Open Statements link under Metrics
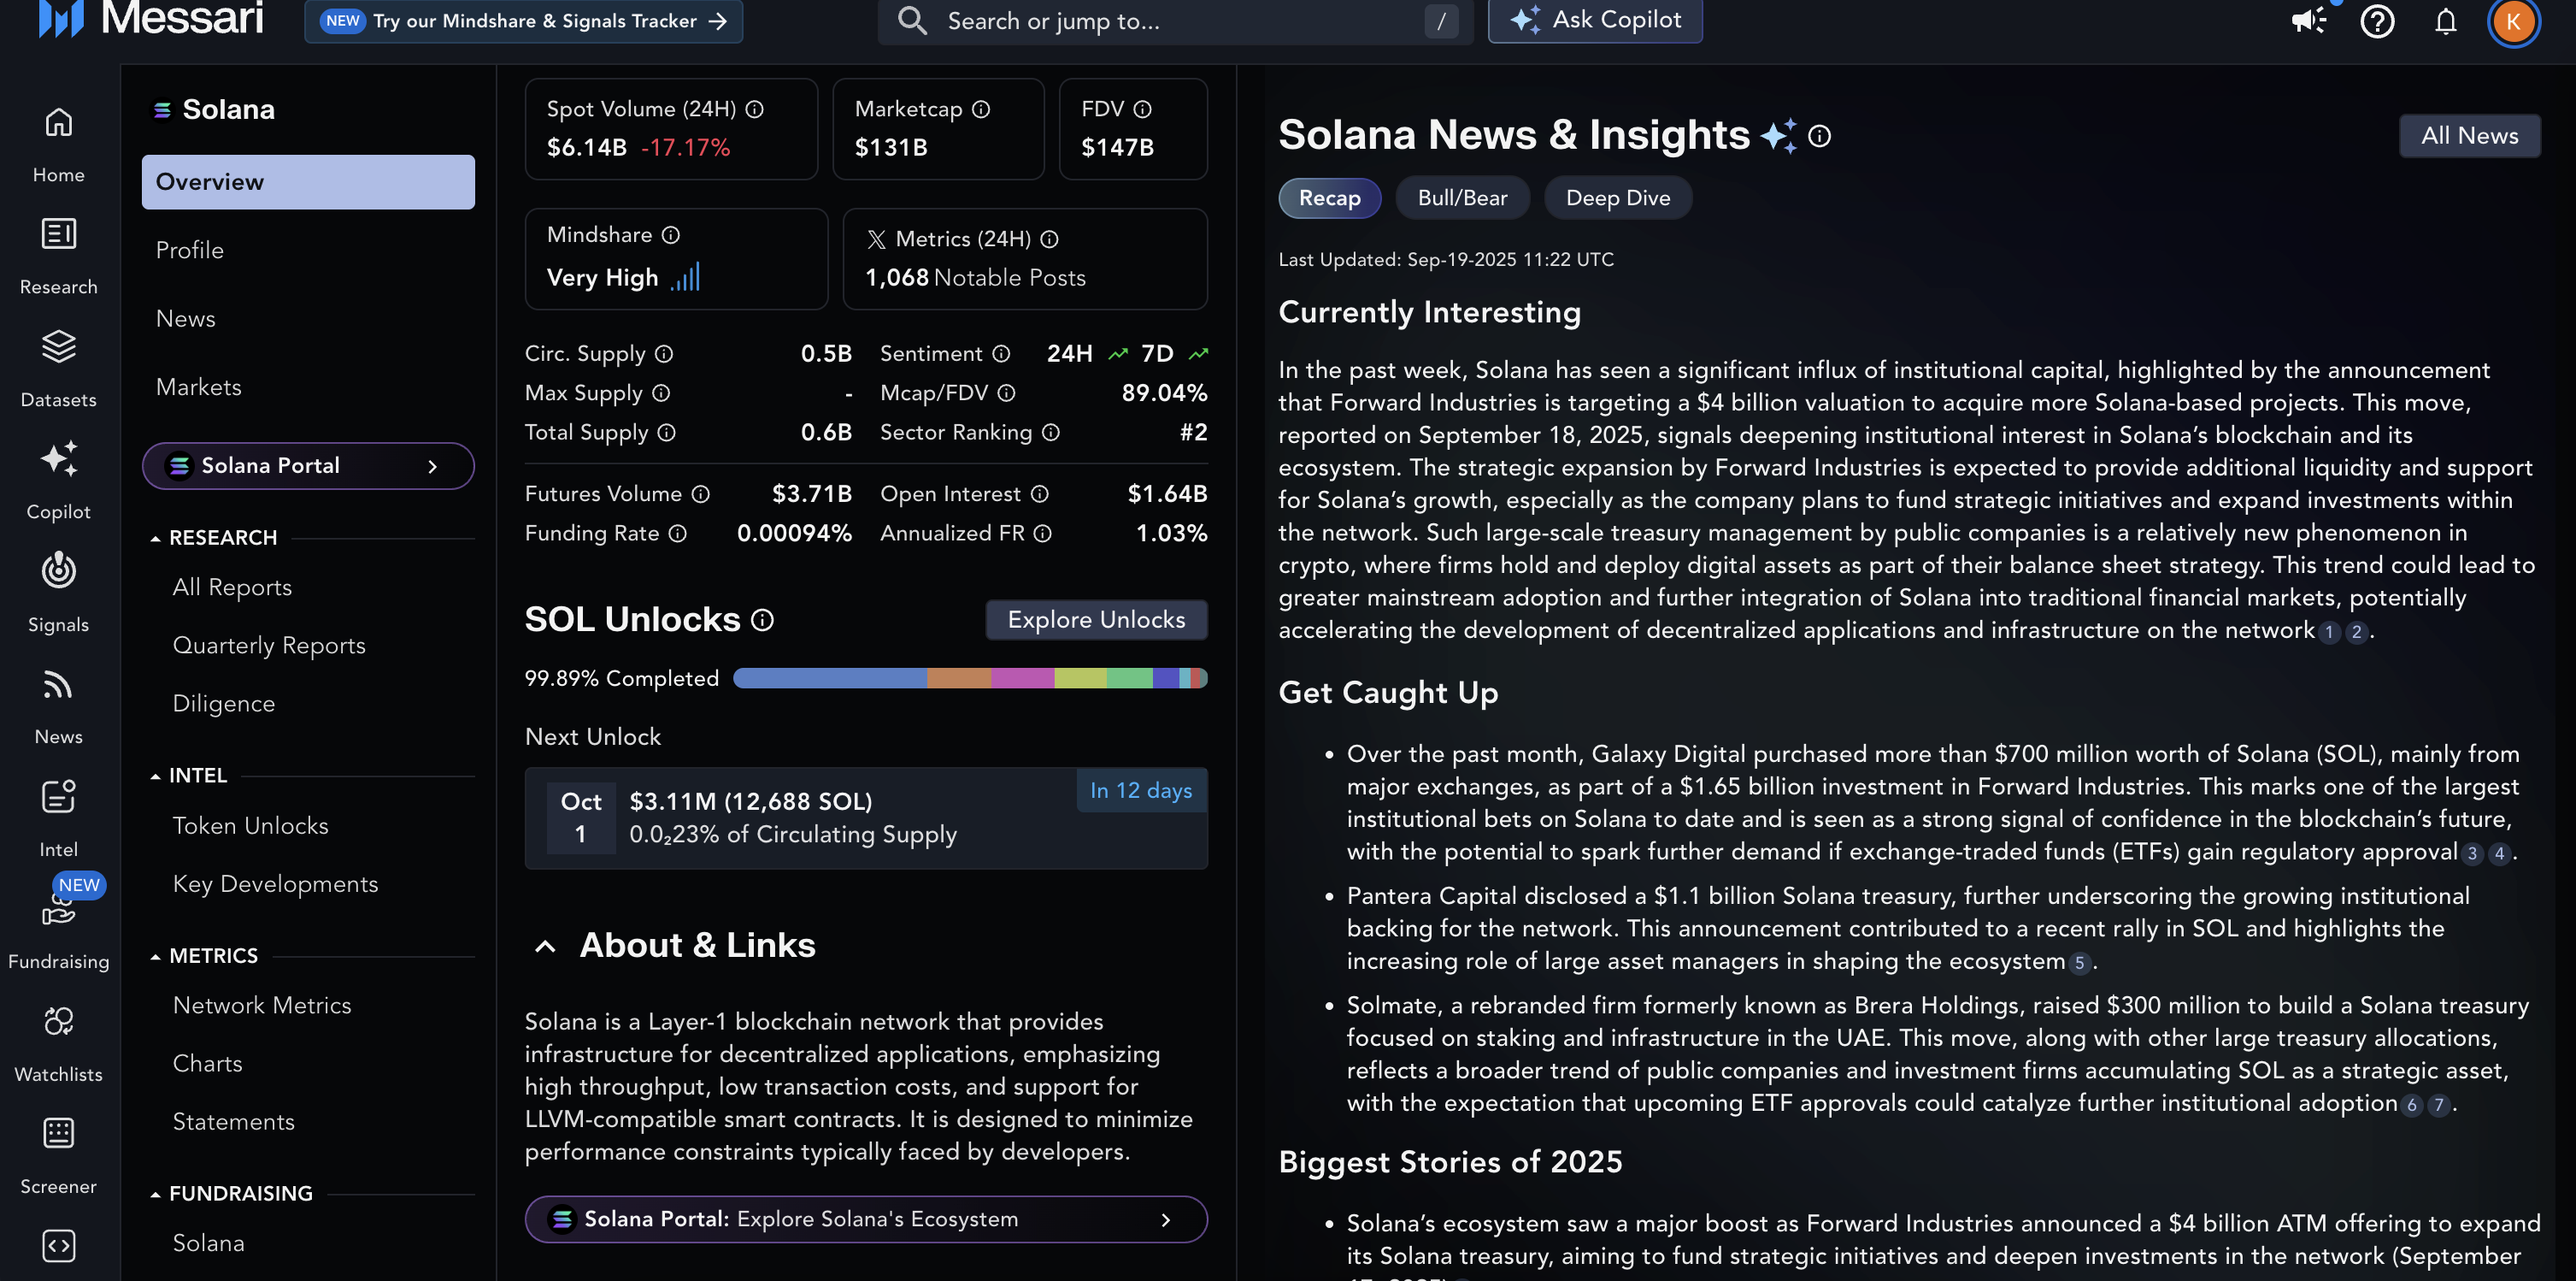Viewport: 2576px width, 1281px height. click(233, 1122)
